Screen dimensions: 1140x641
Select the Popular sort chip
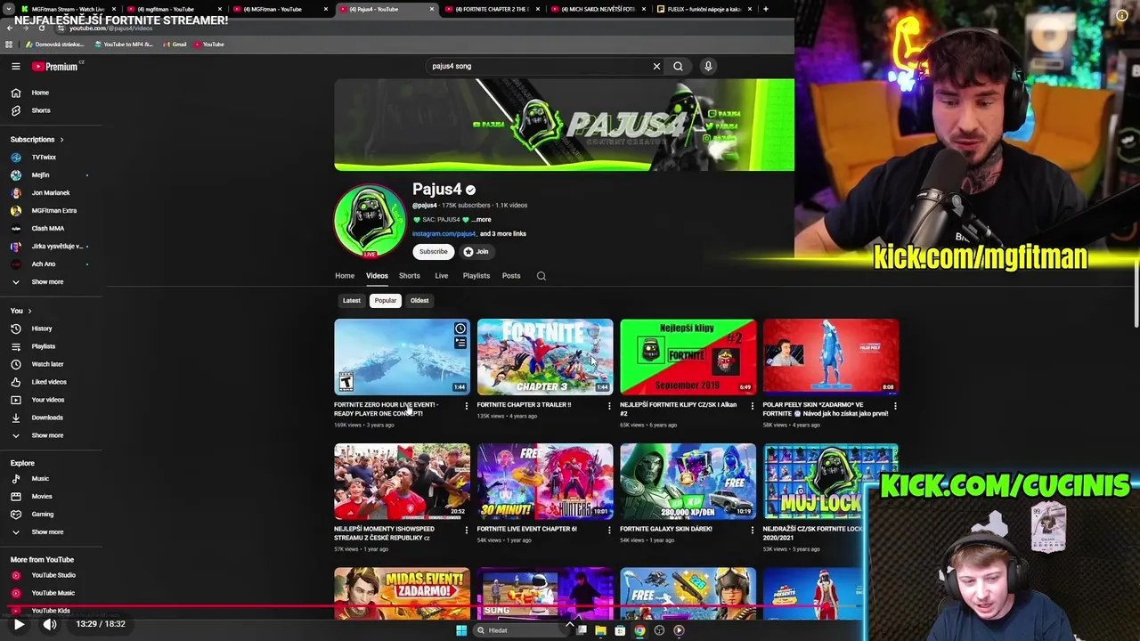(x=386, y=301)
